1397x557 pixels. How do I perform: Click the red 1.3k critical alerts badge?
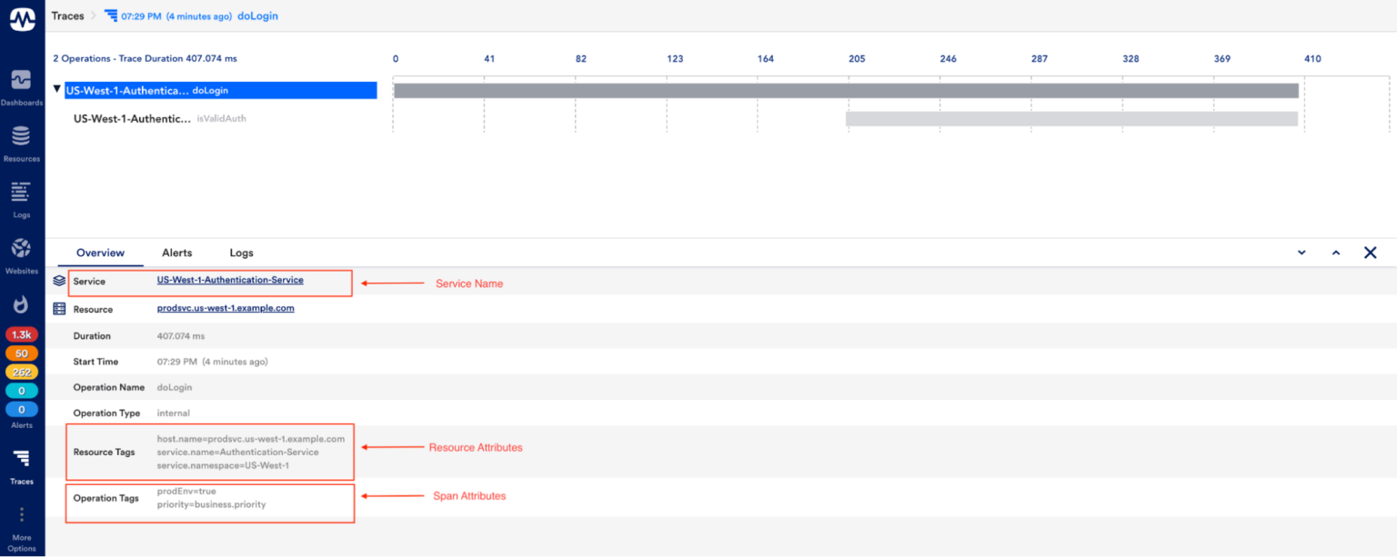(21, 334)
